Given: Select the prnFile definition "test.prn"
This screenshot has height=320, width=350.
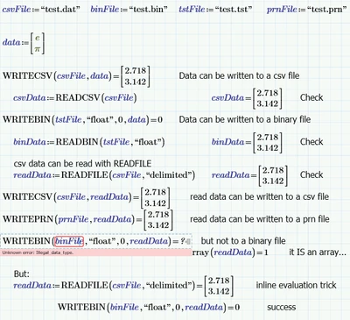Looking at the screenshot, I should (306, 9).
